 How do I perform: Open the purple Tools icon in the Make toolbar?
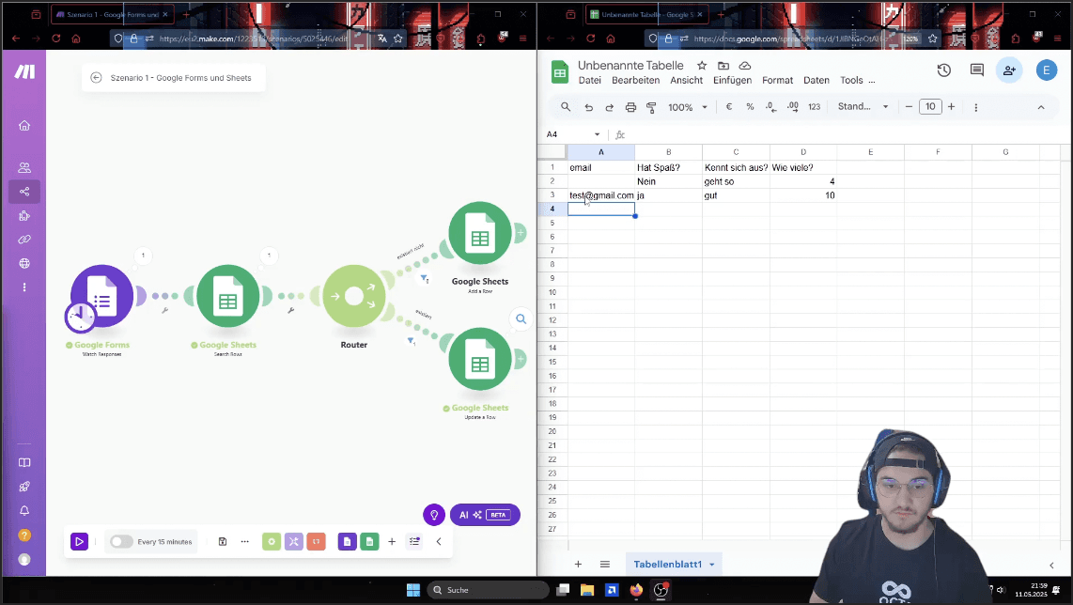[293, 541]
